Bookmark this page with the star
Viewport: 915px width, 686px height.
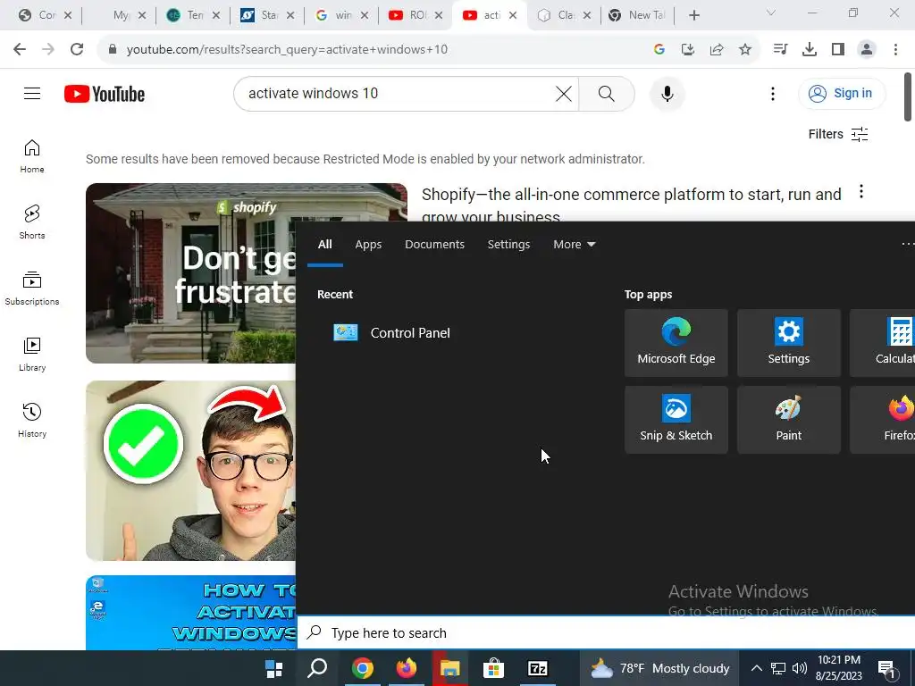point(745,50)
